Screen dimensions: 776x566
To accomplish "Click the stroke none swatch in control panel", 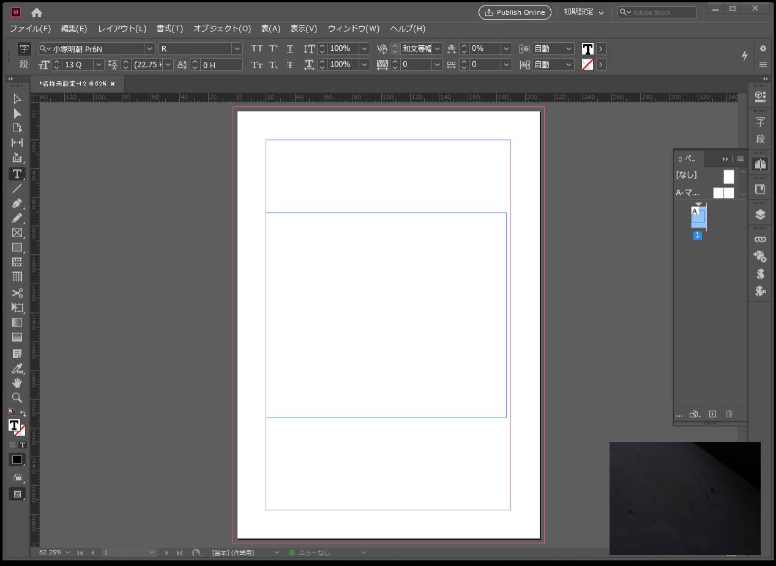I will tap(588, 64).
